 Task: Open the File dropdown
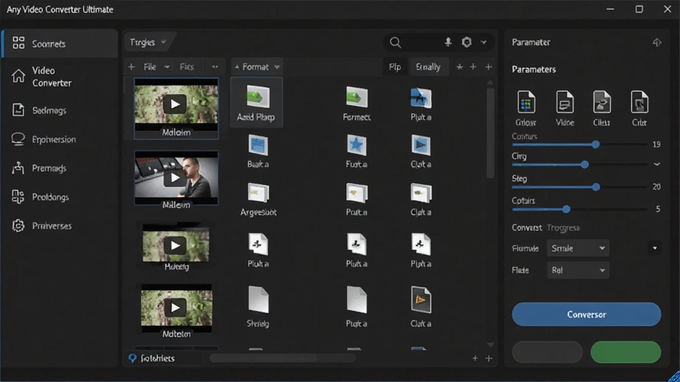(156, 67)
